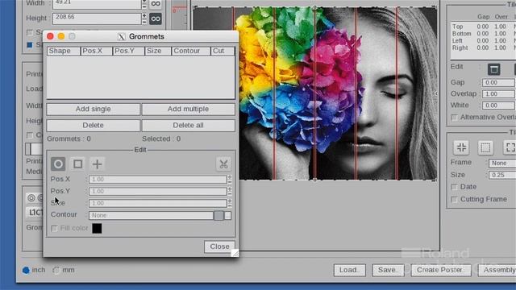Screen dimensions: 516x290
Task: Toggle aspect ratio lock beside Height
Action: coord(156,19)
